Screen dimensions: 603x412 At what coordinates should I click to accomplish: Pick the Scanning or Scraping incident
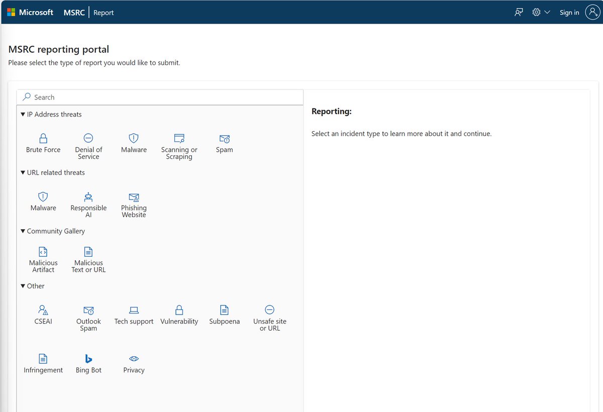(x=179, y=147)
